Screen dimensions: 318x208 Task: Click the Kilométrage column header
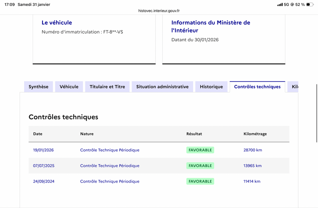point(255,134)
